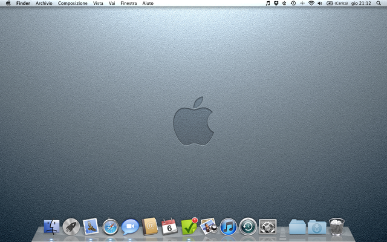The image size is (387, 242).
Task: Open the Downloads folder stack
Action: 317,227
